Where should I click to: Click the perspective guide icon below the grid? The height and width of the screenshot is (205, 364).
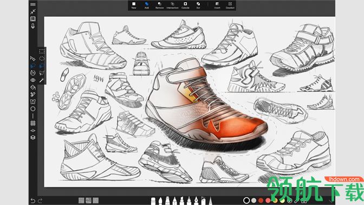32,130
